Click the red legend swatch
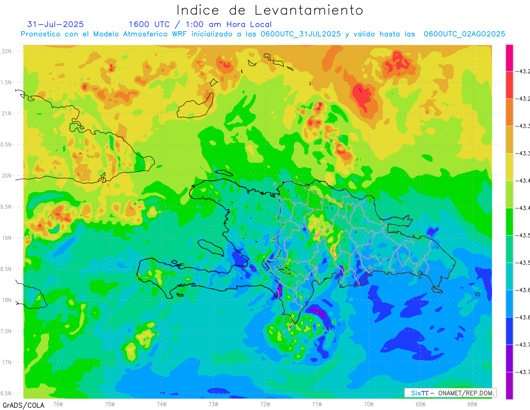Image resolution: width=530 pixels, height=410 pixels. click(x=509, y=84)
